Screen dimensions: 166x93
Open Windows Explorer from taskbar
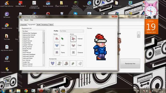[x=18, y=91]
